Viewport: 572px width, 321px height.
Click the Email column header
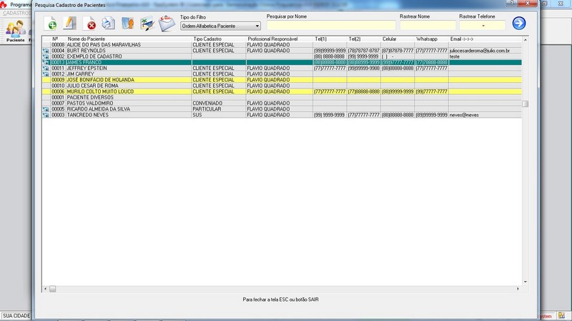tap(461, 39)
